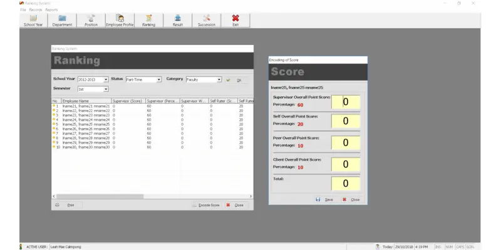
Task: Expand the School Year dropdown
Action: click(x=105, y=79)
